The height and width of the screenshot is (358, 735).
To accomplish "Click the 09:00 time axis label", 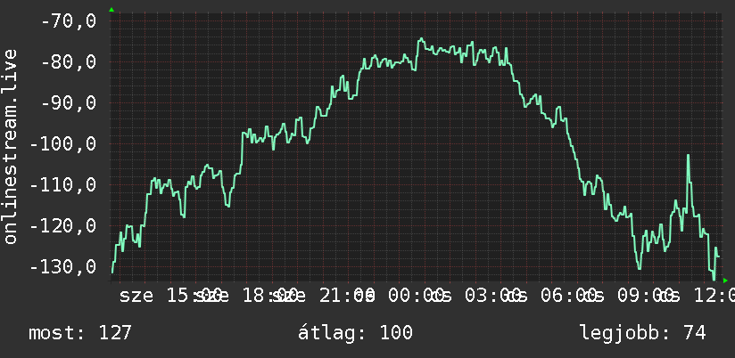I will point(645,296).
